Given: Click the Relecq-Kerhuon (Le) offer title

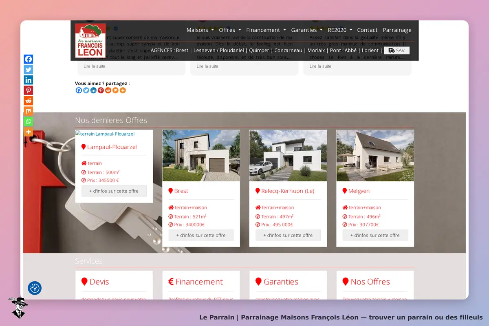Looking at the screenshot, I should tap(288, 191).
